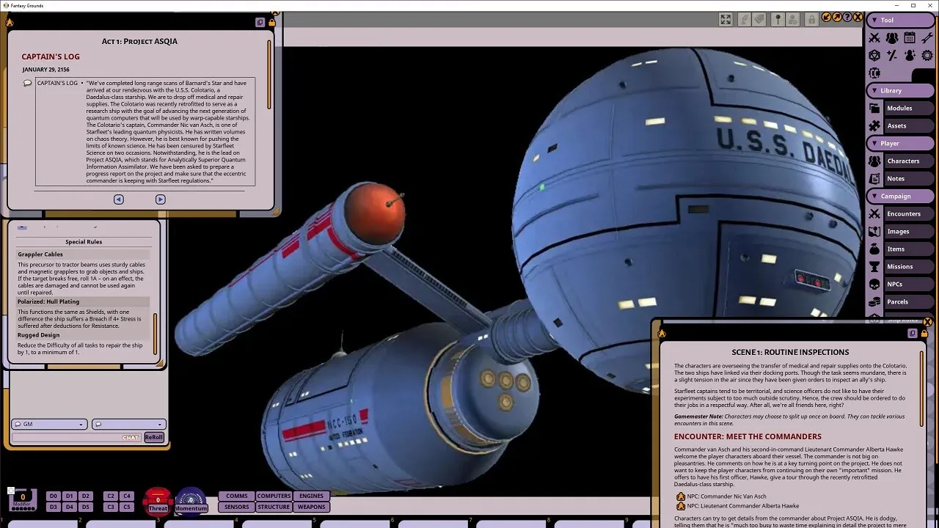The image size is (939, 528).
Task: Click the orange arrow pointing down-left icon
Action: point(827,17)
